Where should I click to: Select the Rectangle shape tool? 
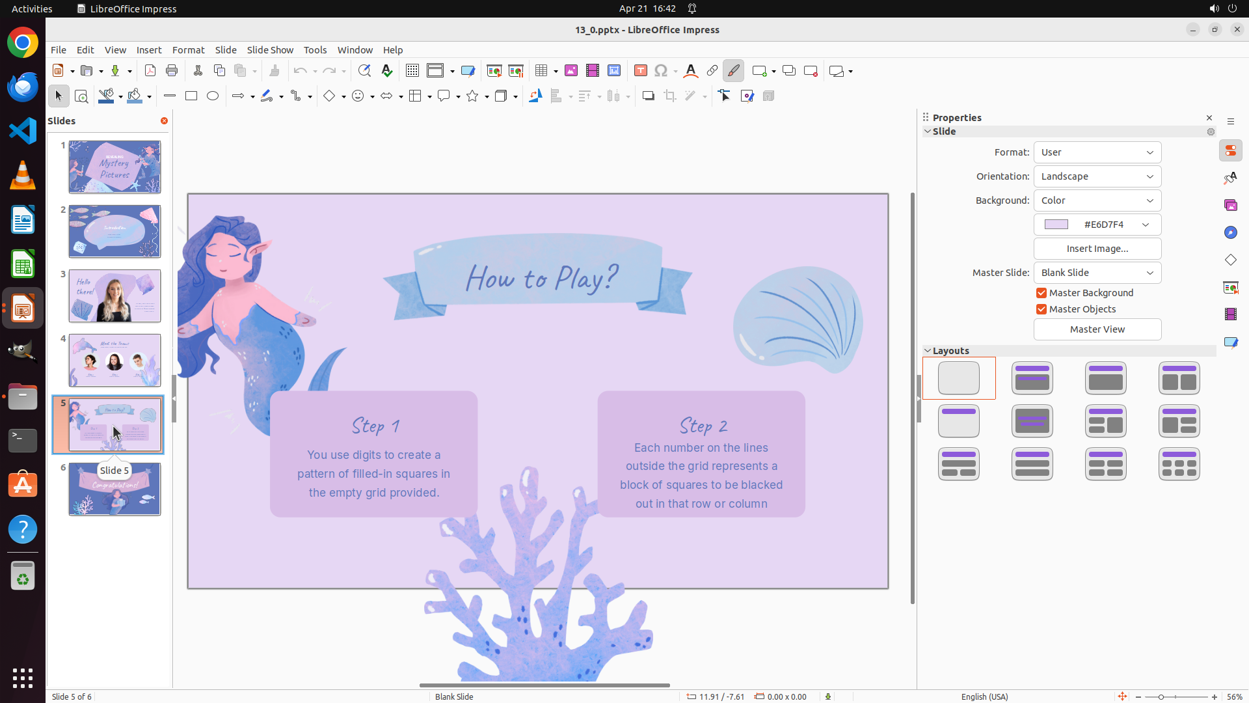tap(191, 96)
